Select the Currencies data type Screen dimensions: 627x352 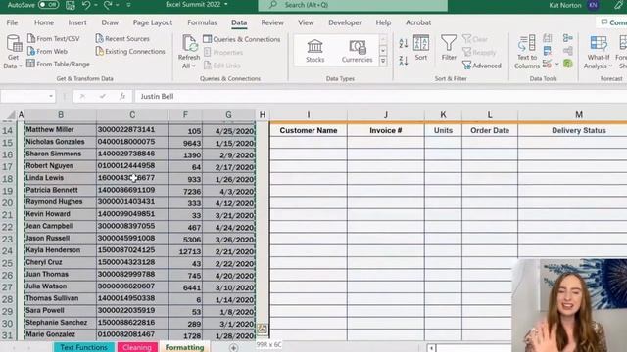point(357,51)
